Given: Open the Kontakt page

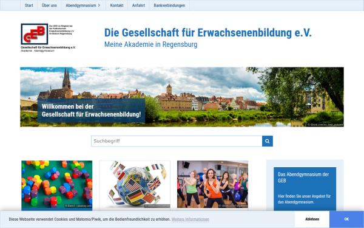Looking at the screenshot, I should [116, 5].
